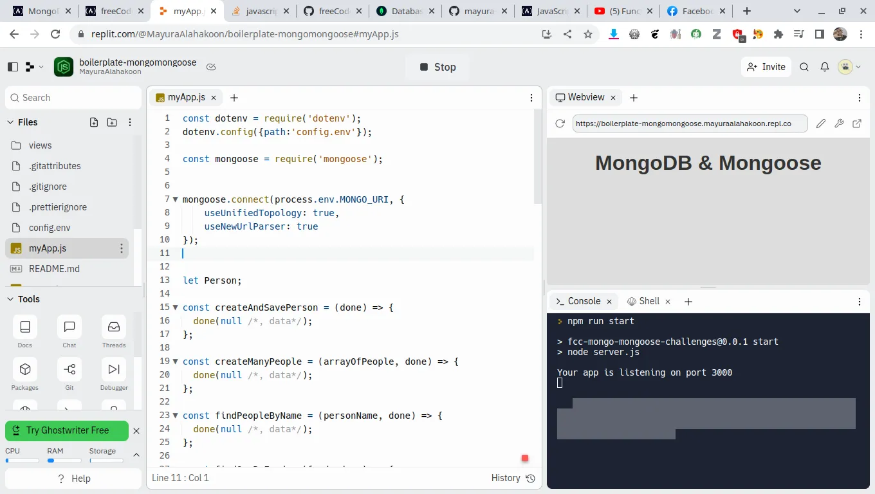
Task: Click the RAM usage bar
Action: pyautogui.click(x=64, y=461)
